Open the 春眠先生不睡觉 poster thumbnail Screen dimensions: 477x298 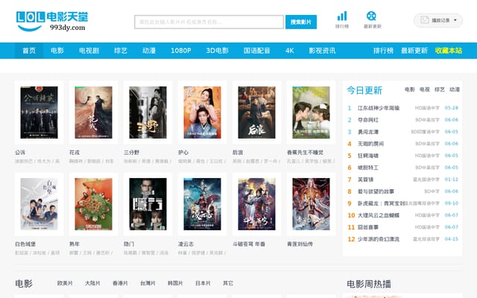[x=312, y=112]
